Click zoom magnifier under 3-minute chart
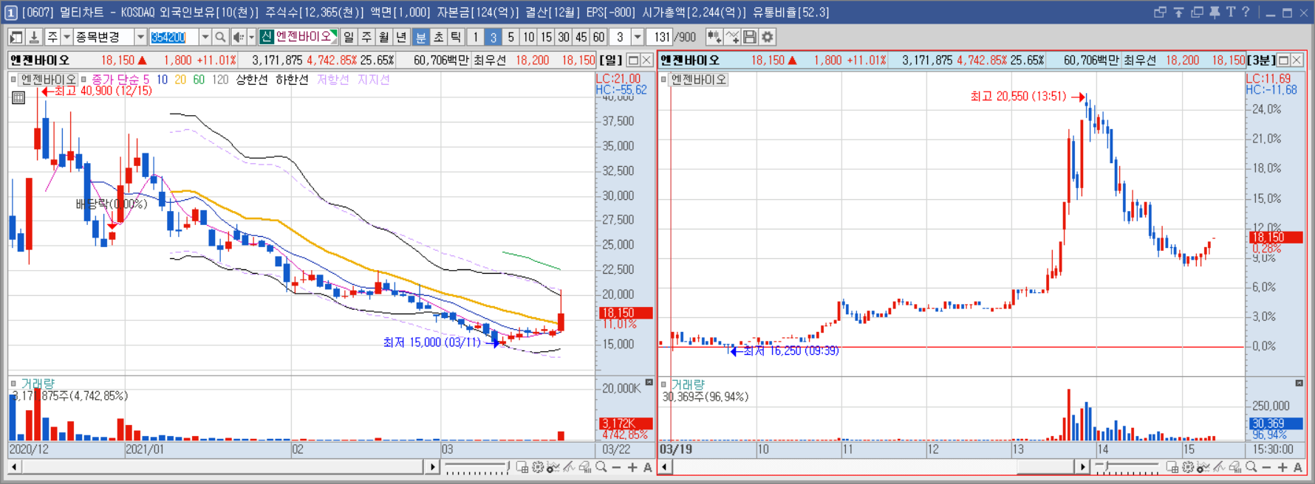 (1251, 467)
